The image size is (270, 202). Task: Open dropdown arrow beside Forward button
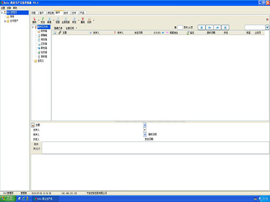coord(79,20)
